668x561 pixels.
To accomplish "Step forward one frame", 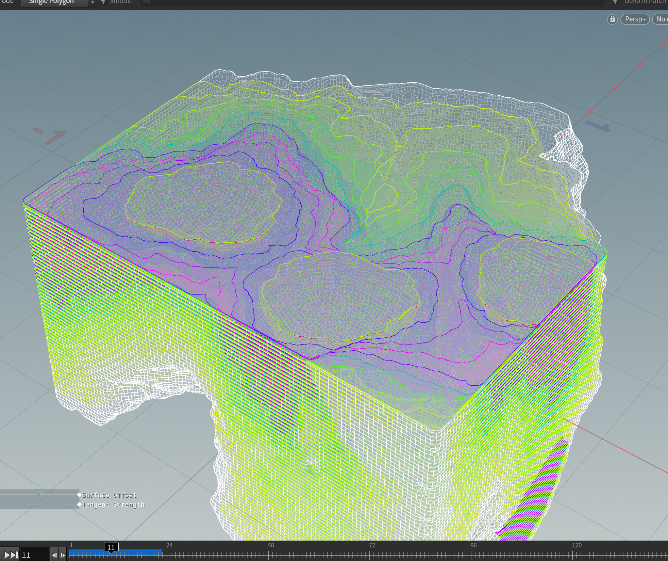I will tap(63, 555).
